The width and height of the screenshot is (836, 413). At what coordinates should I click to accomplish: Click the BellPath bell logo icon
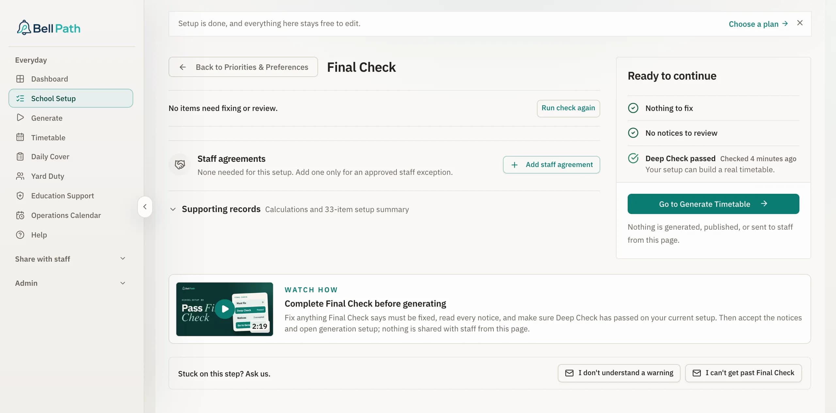[24, 28]
